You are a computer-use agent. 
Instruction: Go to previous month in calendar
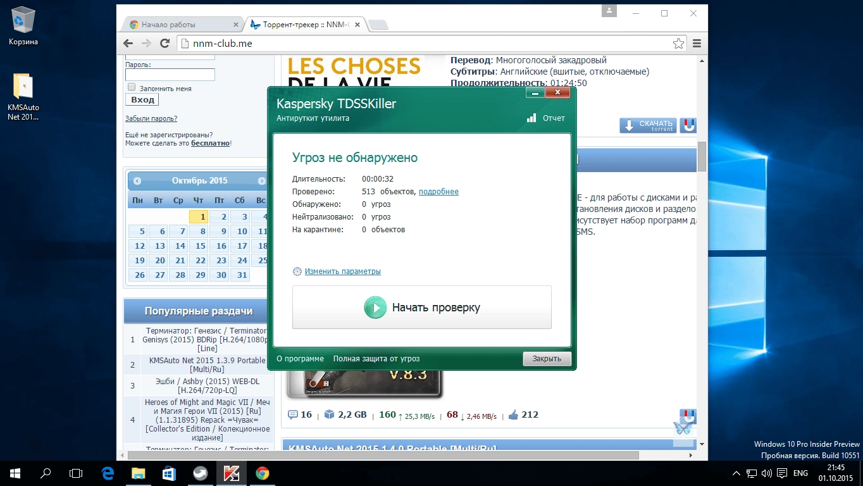coord(137,181)
